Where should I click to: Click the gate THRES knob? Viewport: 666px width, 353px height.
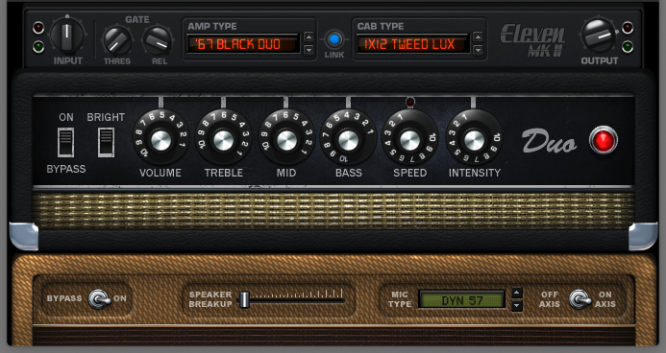[x=117, y=41]
